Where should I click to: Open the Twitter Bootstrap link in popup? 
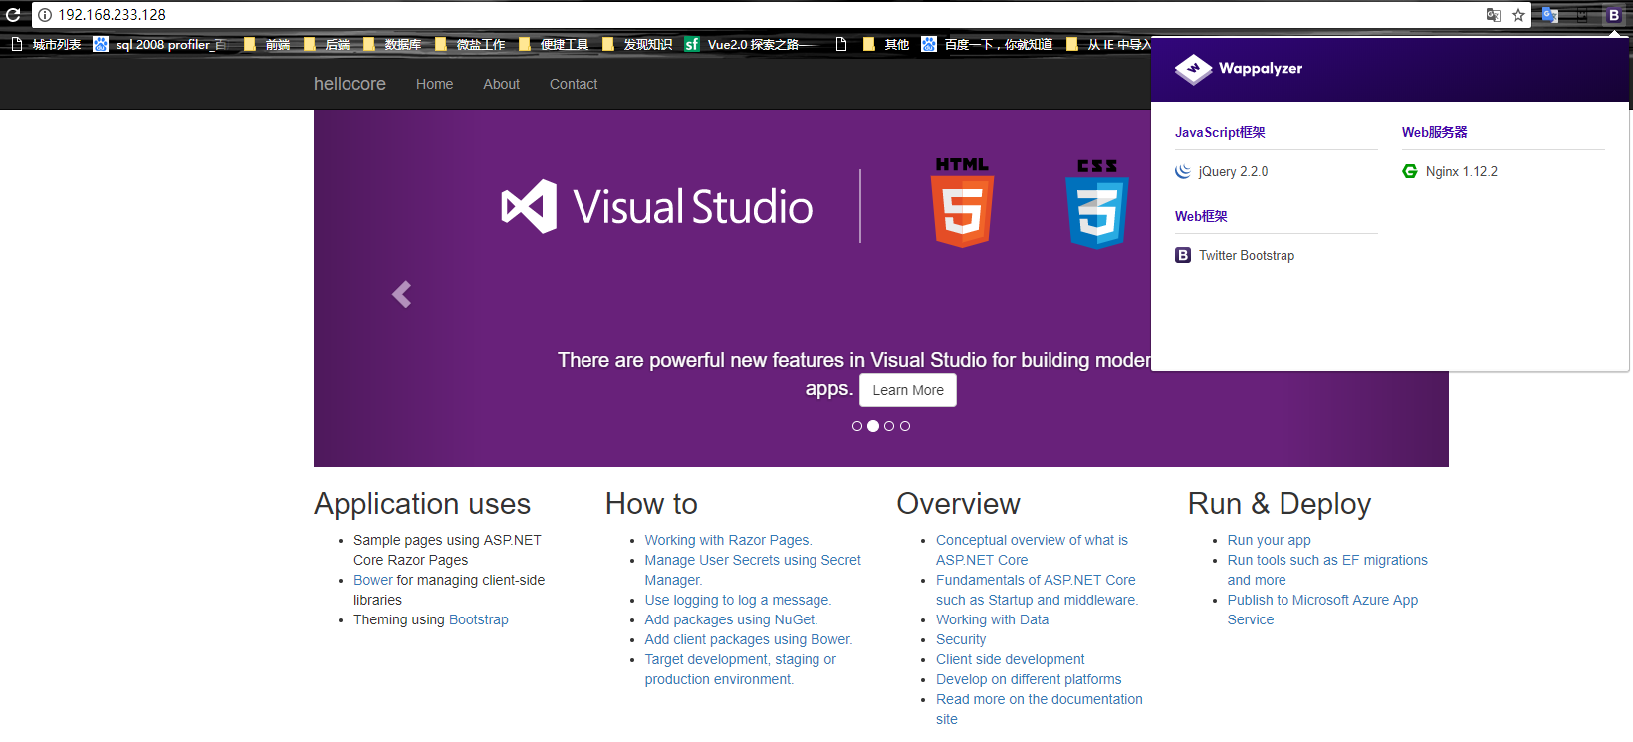(x=1246, y=255)
